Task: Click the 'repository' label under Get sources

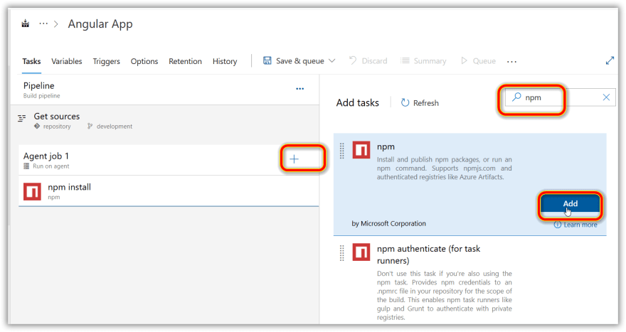Action: tap(57, 126)
